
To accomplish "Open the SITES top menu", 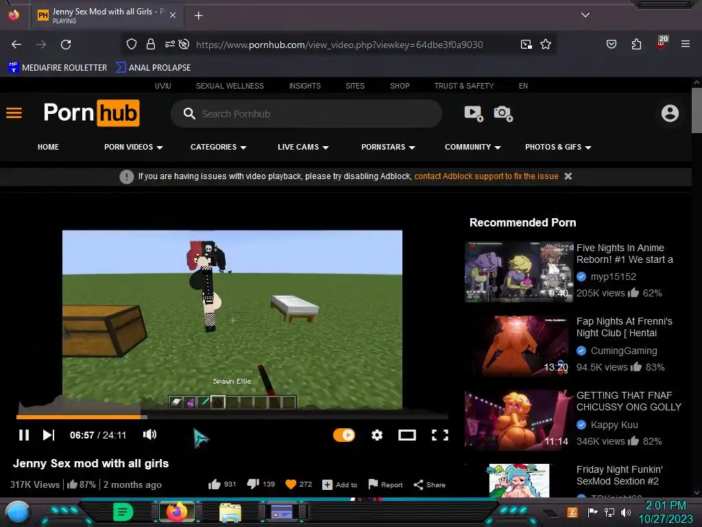I will 355,86.
